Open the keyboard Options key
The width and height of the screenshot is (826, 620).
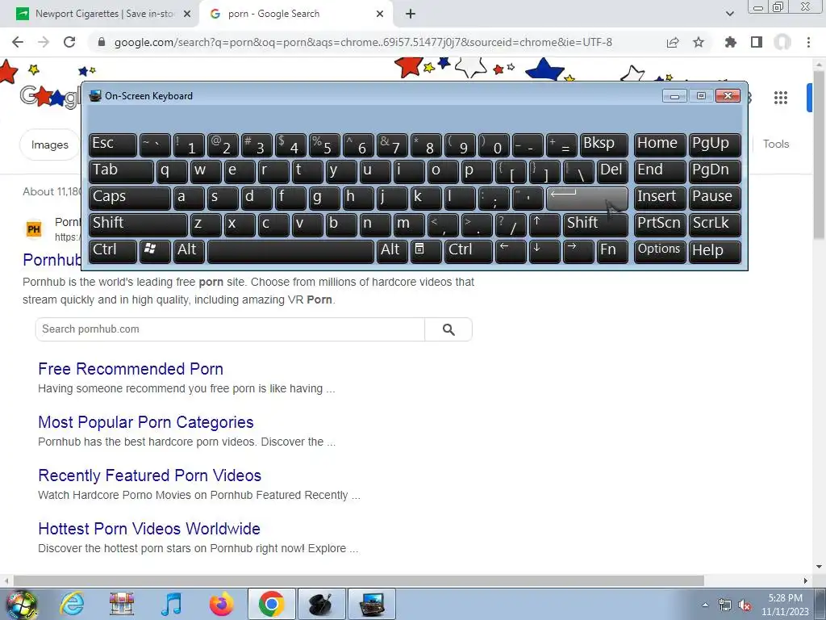click(x=660, y=252)
